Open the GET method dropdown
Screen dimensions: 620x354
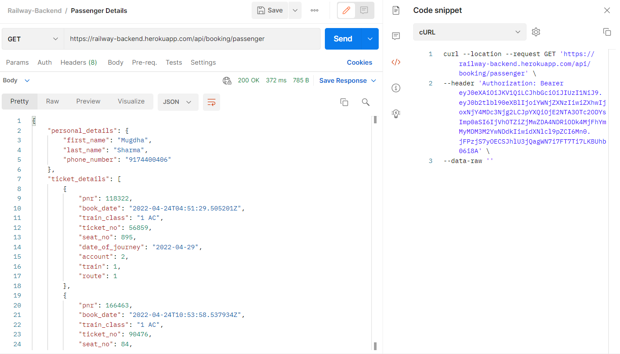pyautogui.click(x=33, y=39)
